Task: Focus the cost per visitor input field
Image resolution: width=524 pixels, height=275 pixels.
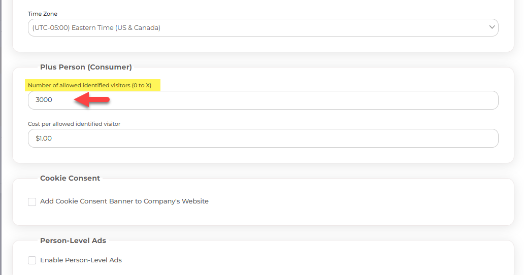Action: 263,138
